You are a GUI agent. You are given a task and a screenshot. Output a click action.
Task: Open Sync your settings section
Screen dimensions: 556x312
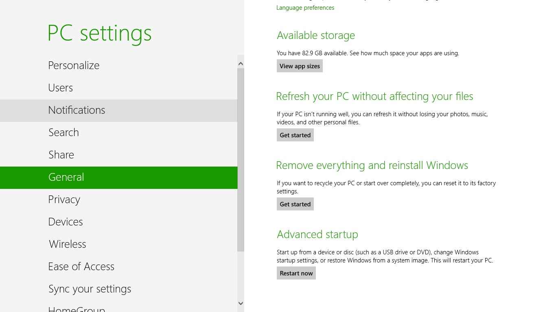pyautogui.click(x=90, y=288)
